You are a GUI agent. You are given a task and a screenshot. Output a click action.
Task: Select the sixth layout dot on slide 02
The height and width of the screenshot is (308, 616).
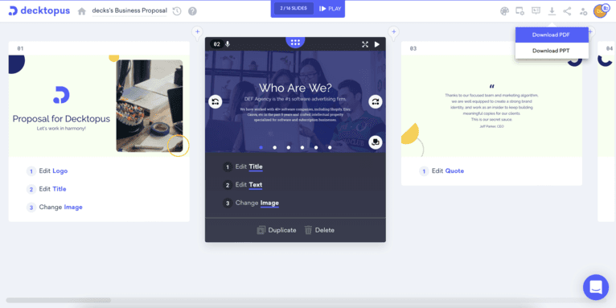[330, 148]
